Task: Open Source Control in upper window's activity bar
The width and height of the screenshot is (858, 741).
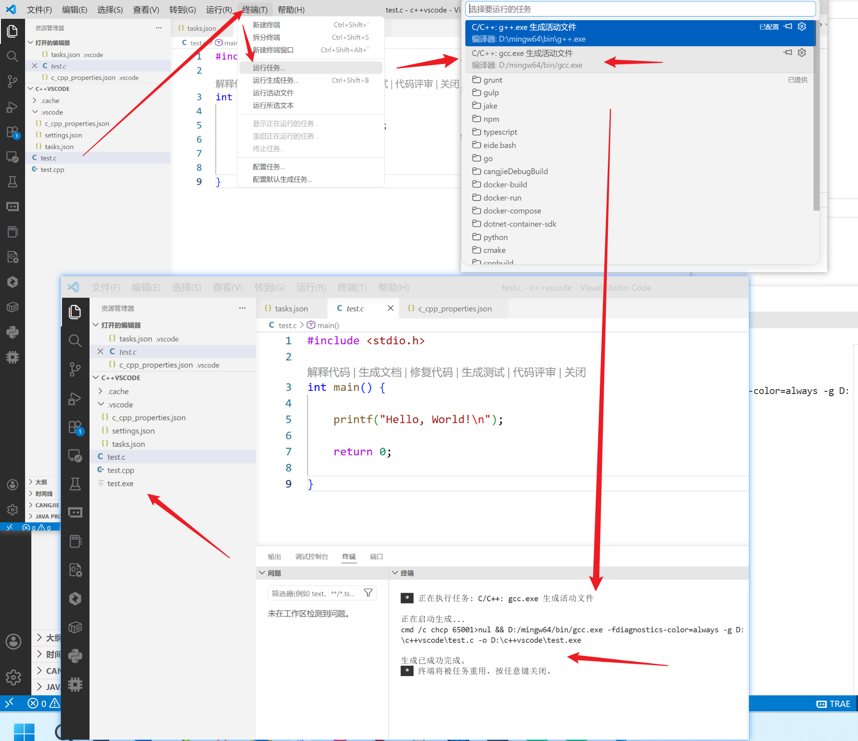Action: point(13,81)
